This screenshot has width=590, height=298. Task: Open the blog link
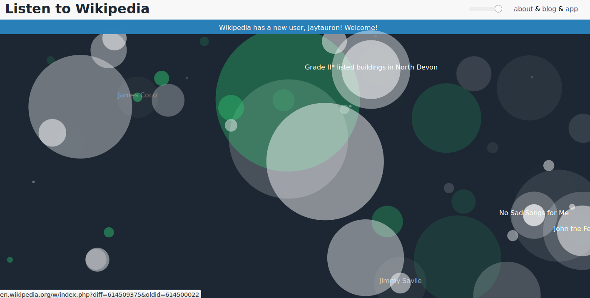coord(549,9)
